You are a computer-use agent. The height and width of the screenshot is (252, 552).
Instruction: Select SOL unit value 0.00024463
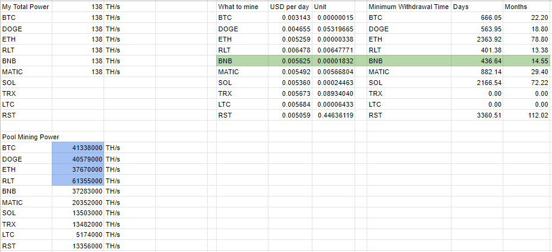coord(333,83)
